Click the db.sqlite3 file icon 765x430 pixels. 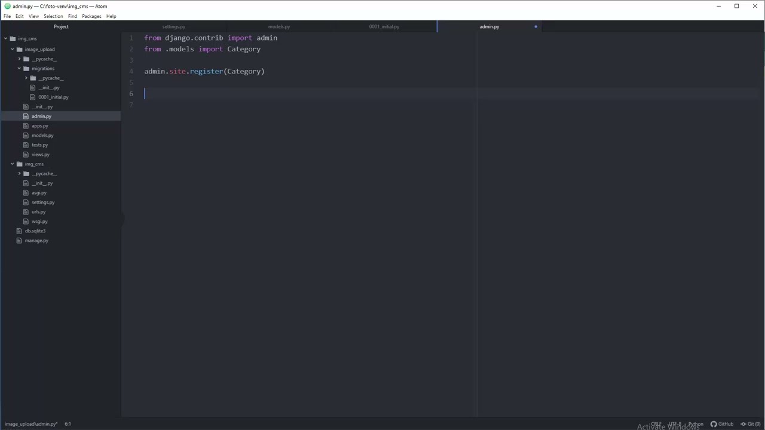19,231
